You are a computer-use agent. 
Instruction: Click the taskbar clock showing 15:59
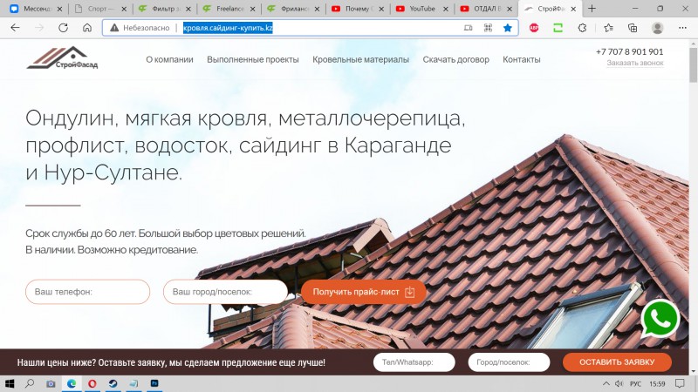tap(657, 383)
